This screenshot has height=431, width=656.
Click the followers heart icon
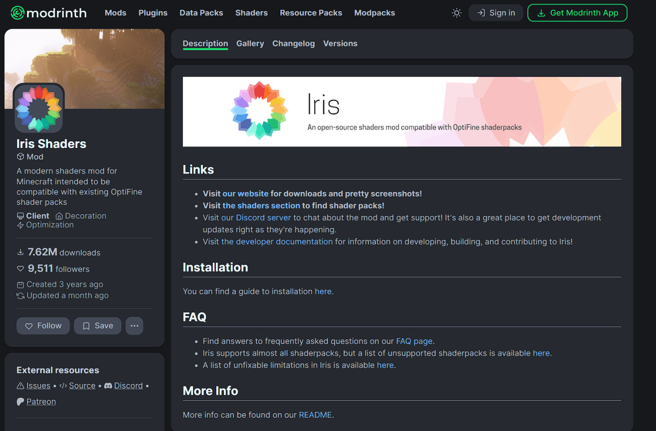pyautogui.click(x=20, y=268)
